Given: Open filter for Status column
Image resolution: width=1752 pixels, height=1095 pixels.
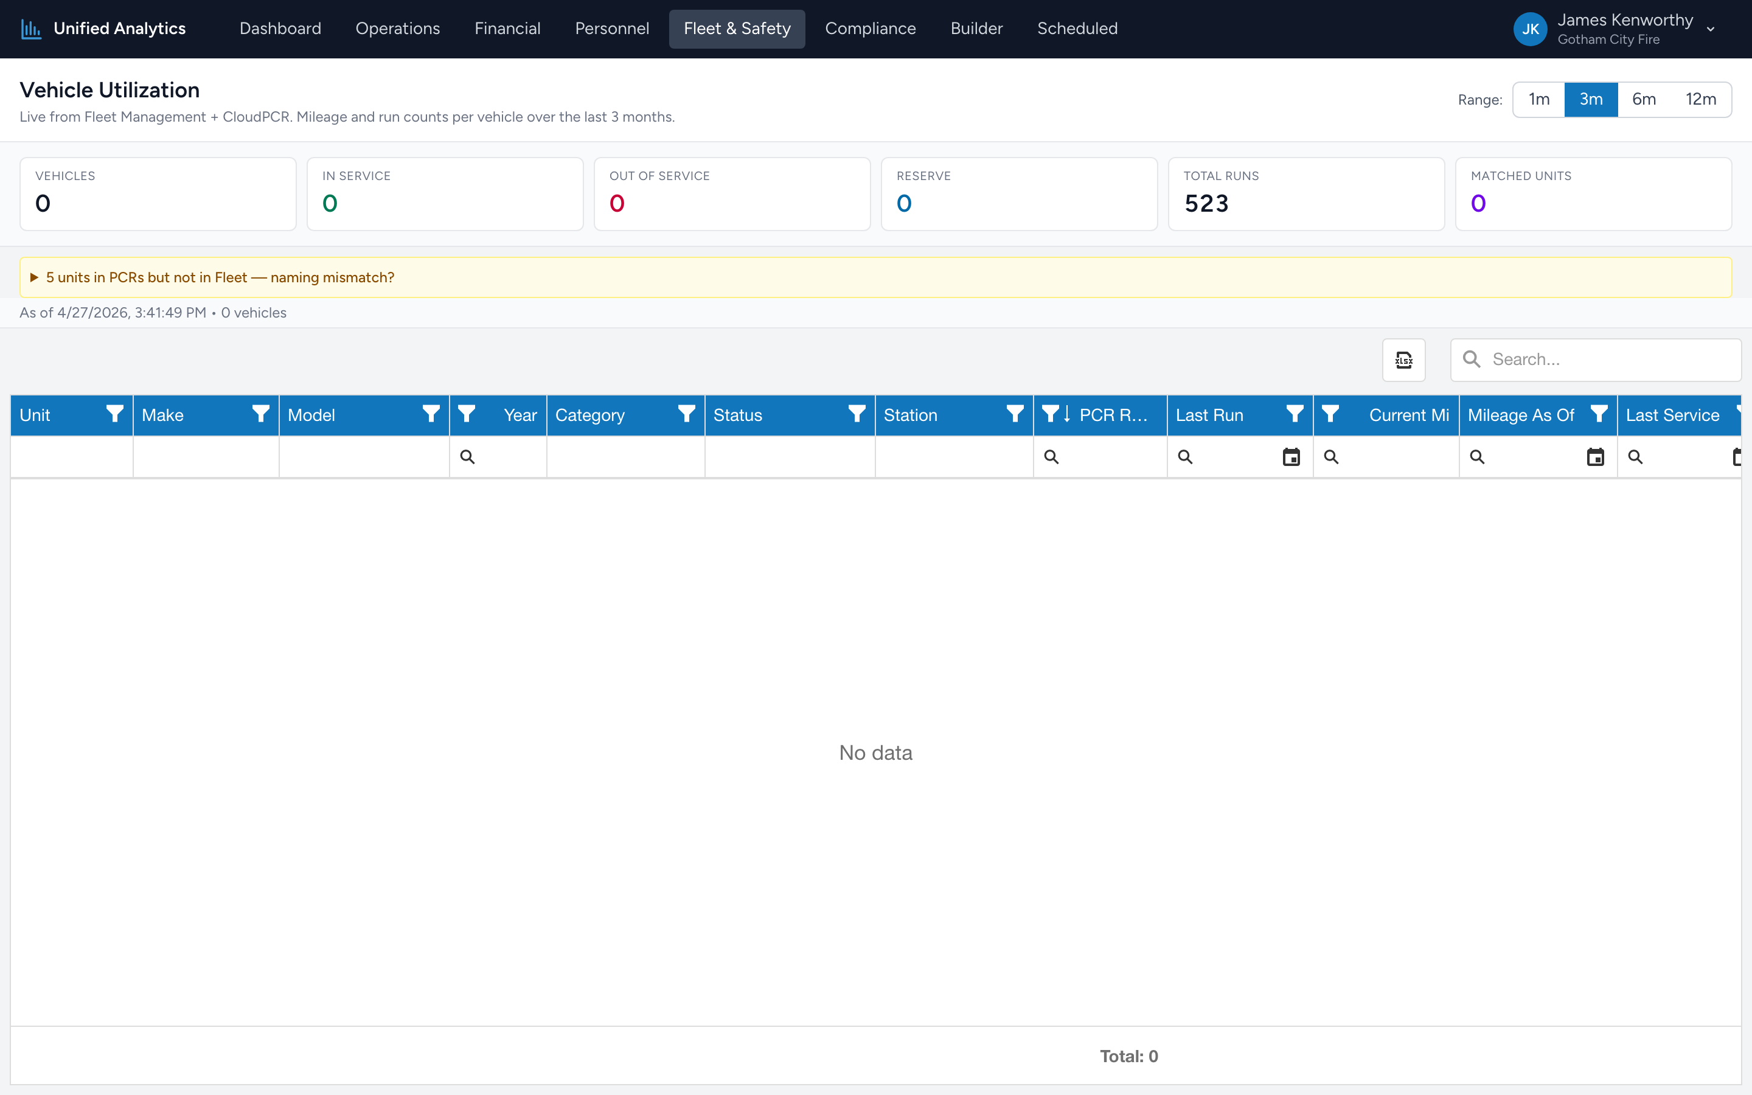Looking at the screenshot, I should click(x=857, y=414).
